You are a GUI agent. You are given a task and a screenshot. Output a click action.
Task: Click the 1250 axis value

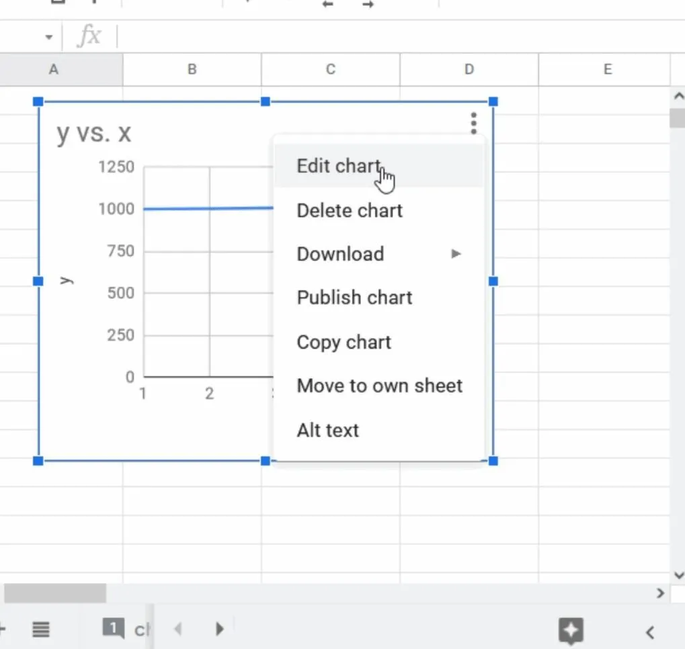tap(116, 167)
